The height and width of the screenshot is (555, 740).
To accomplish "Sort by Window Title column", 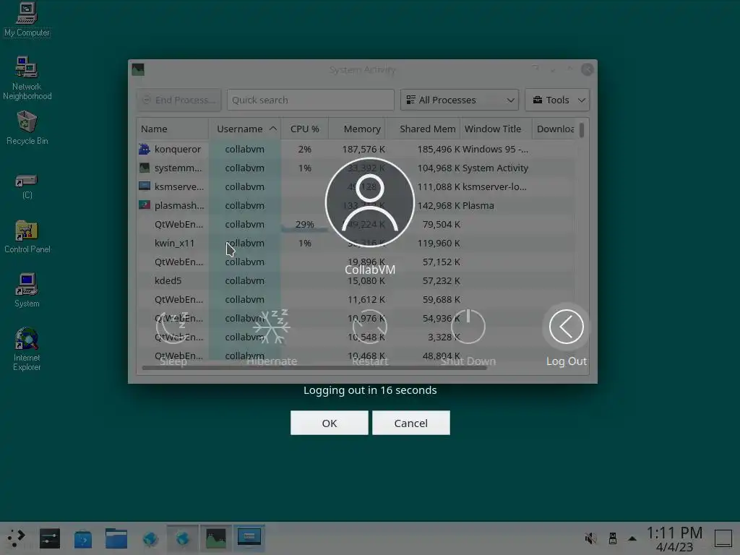I will (x=496, y=129).
